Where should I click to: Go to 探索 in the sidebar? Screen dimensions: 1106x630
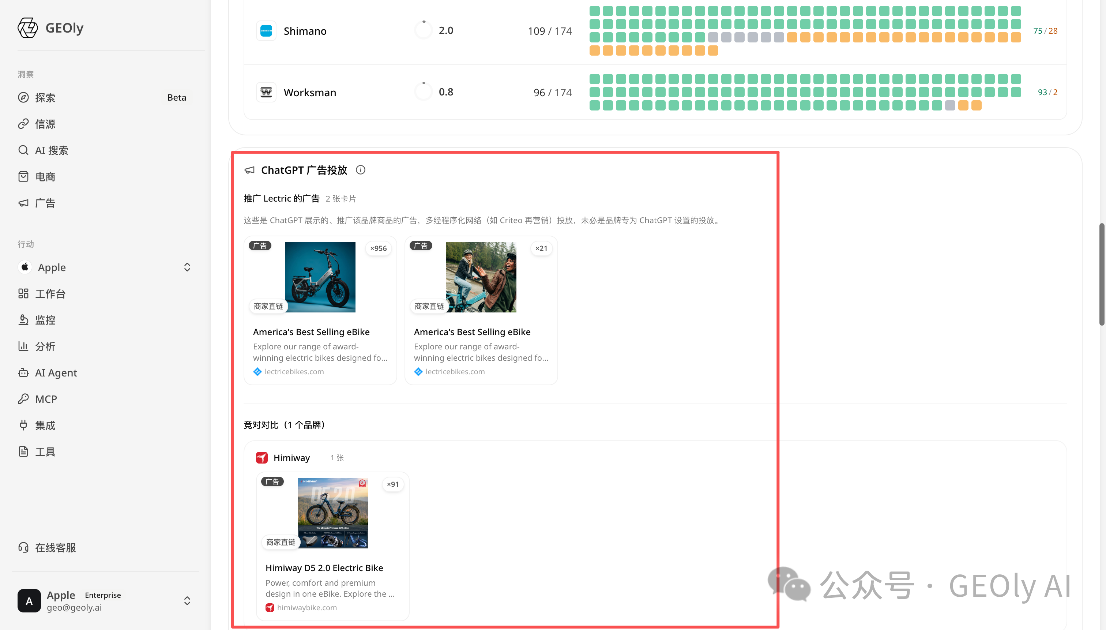(45, 98)
